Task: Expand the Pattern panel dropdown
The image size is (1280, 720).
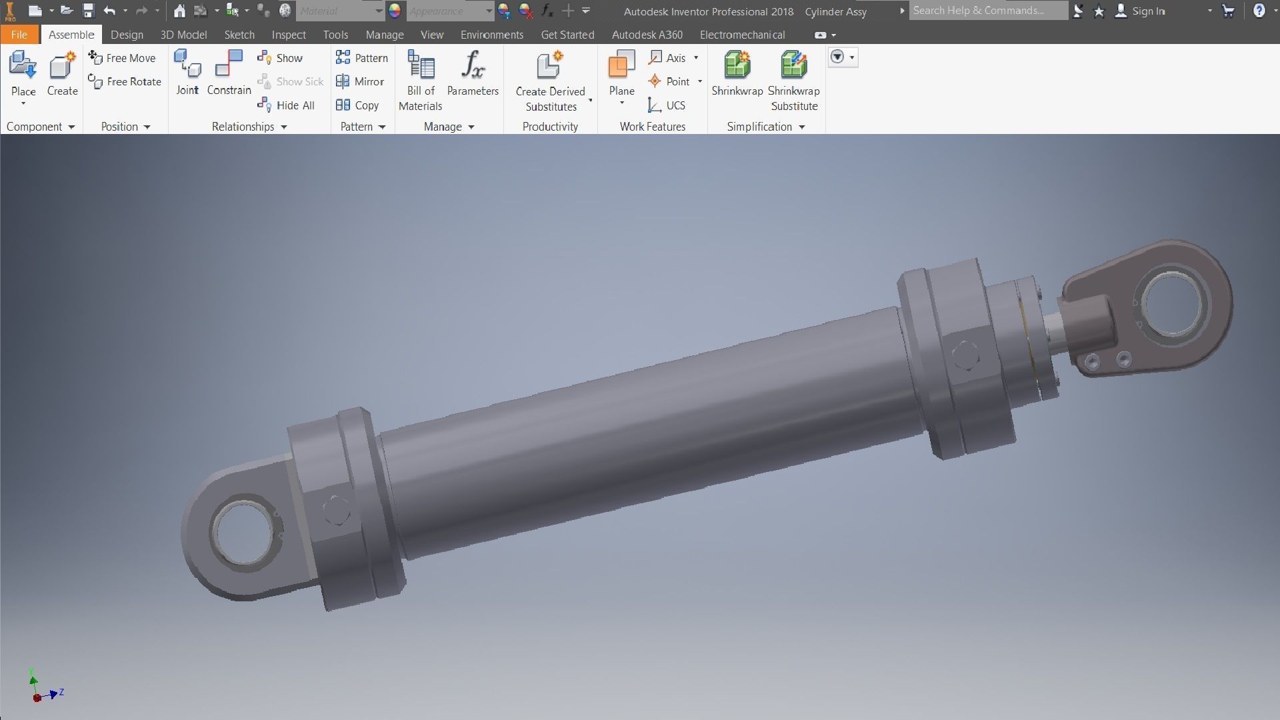Action: click(382, 127)
